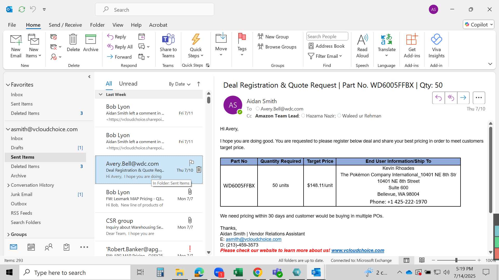Image resolution: width=499 pixels, height=280 pixels.
Task: Click presence indicator beside Avery.Bell@wdc.com recipient
Action: (x=258, y=109)
